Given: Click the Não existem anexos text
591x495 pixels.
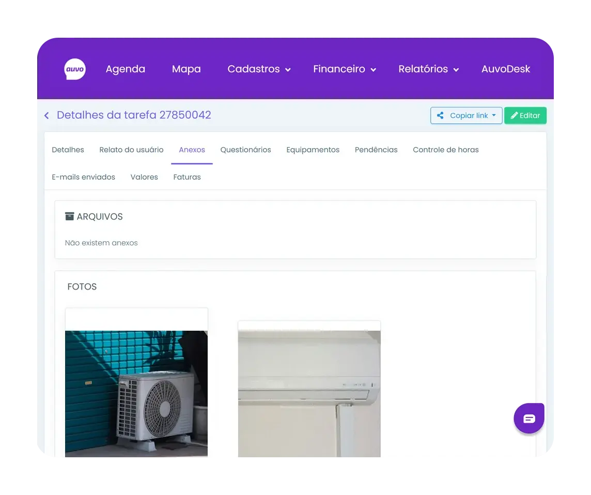Looking at the screenshot, I should pyautogui.click(x=101, y=243).
